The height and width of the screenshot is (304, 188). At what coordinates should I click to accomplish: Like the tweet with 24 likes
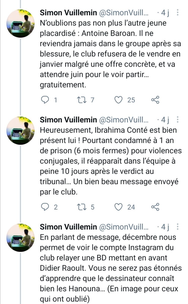point(118,207)
